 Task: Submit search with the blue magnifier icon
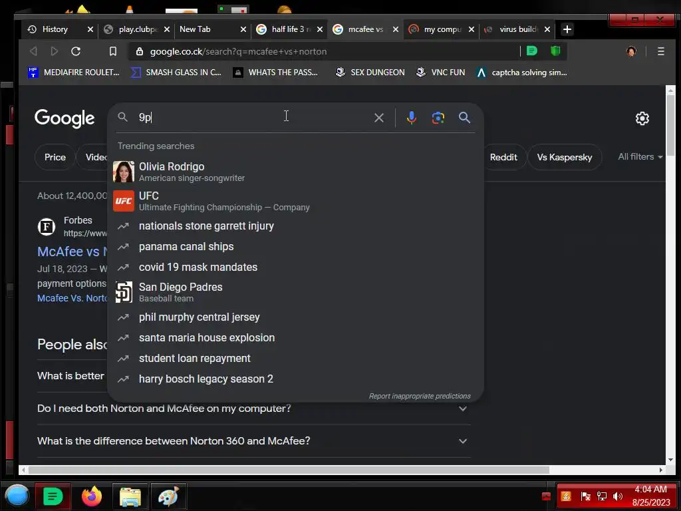[x=464, y=117]
